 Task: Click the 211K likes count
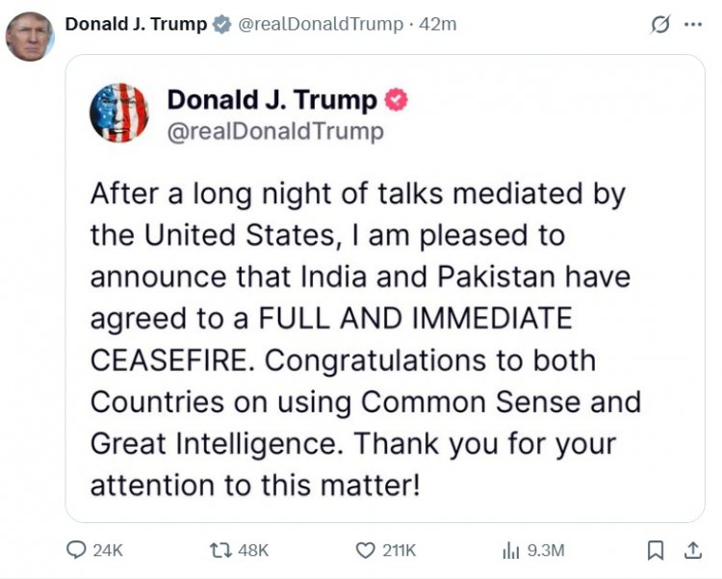[399, 550]
